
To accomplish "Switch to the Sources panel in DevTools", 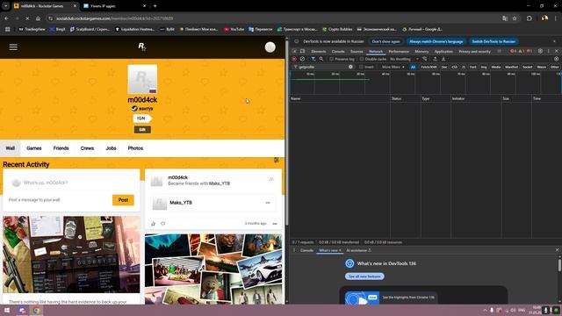I will point(357,51).
